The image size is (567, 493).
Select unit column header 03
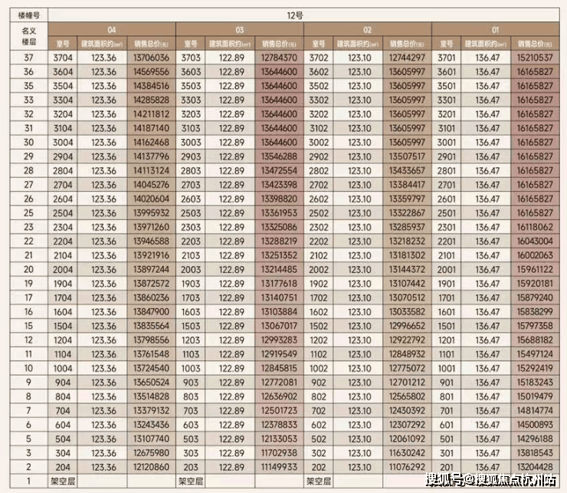[240, 29]
